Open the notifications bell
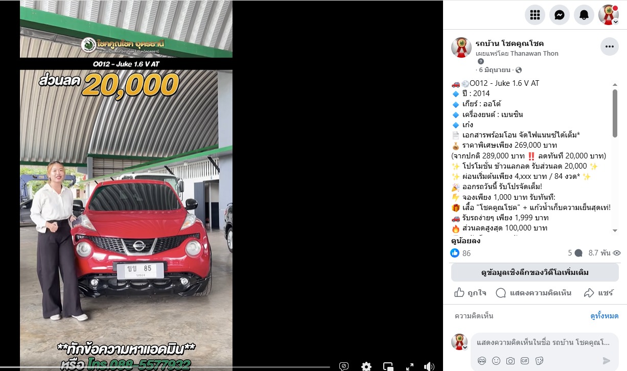This screenshot has height=371, width=627. (584, 15)
